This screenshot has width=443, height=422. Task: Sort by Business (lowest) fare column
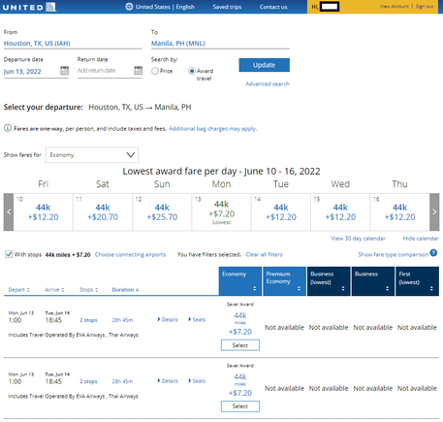point(329,281)
